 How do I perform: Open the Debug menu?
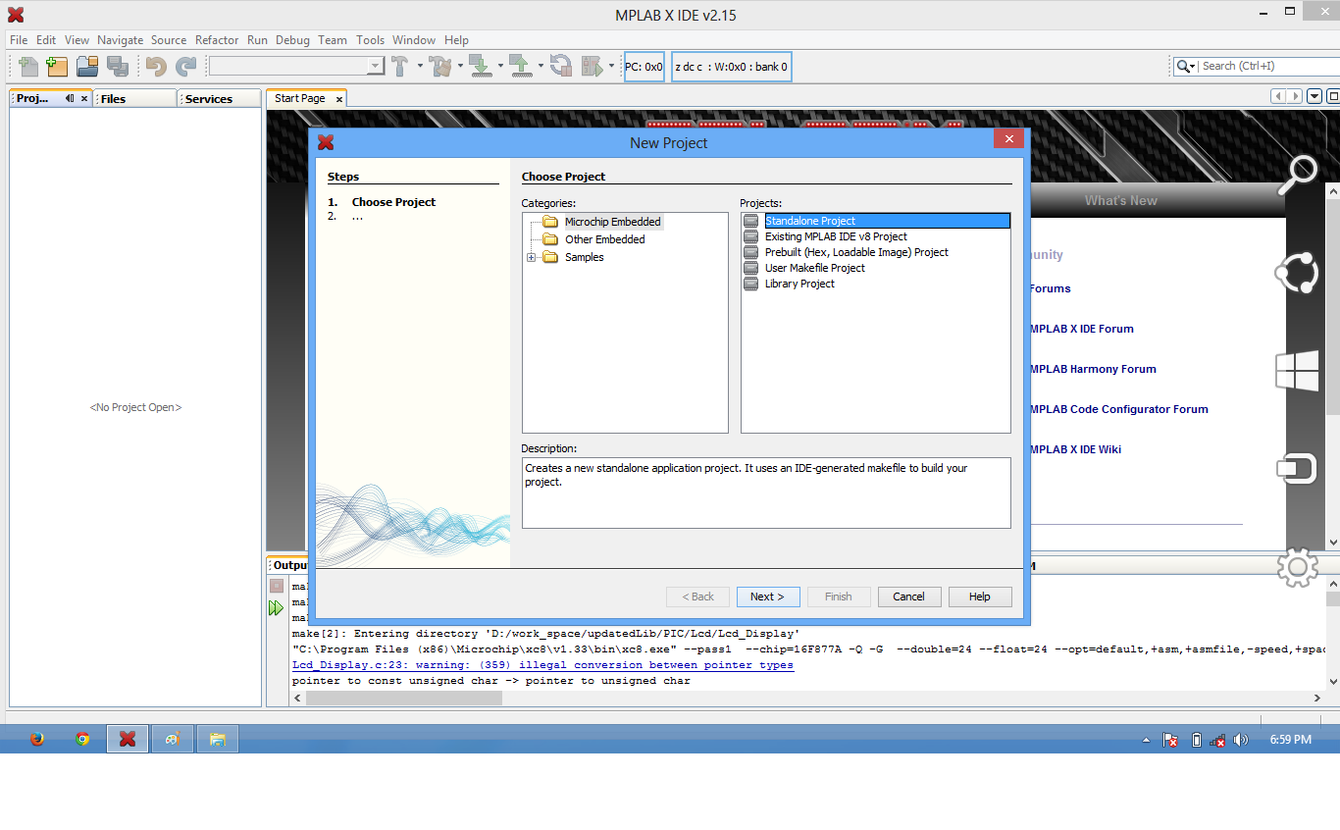pyautogui.click(x=292, y=40)
